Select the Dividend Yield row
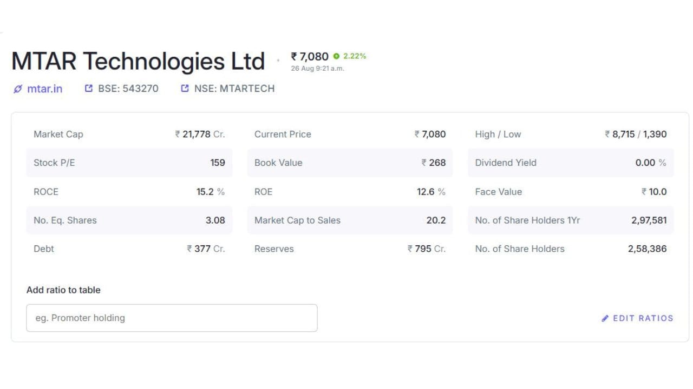 click(571, 163)
